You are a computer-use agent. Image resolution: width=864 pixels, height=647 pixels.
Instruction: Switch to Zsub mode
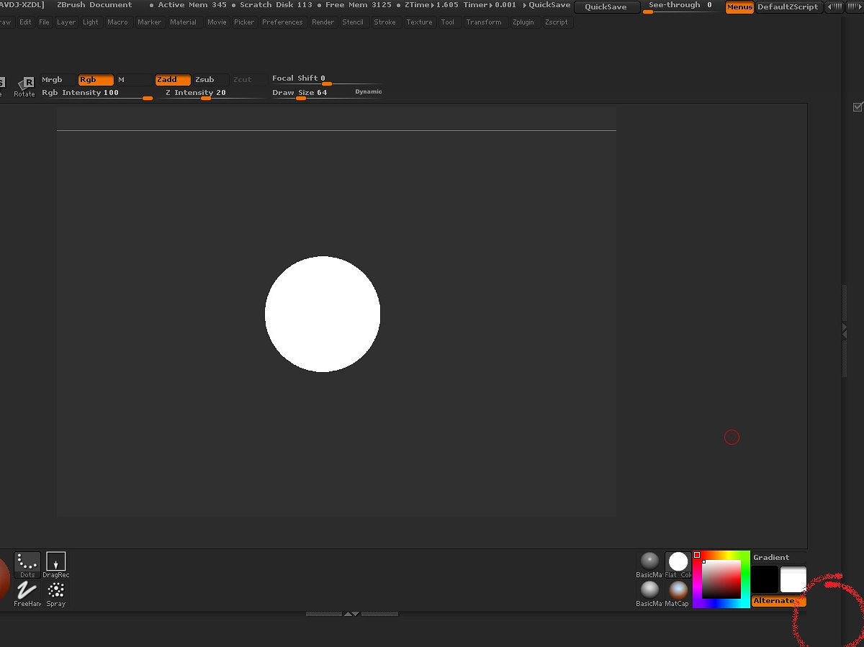[210, 80]
